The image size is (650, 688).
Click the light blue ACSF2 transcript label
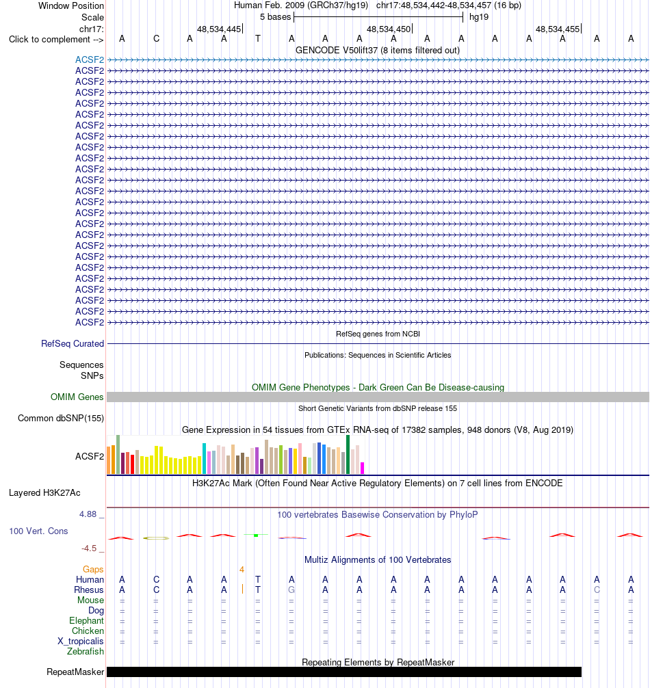pos(90,59)
